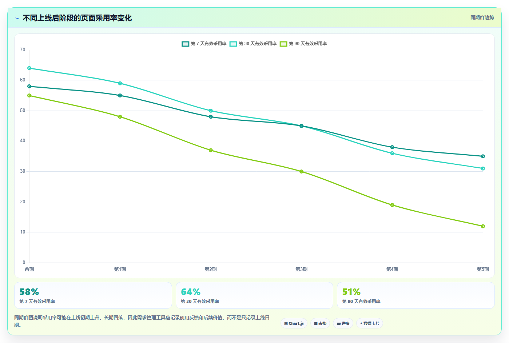Click the Chart.js tag chip
509x343 pixels.
click(x=294, y=323)
